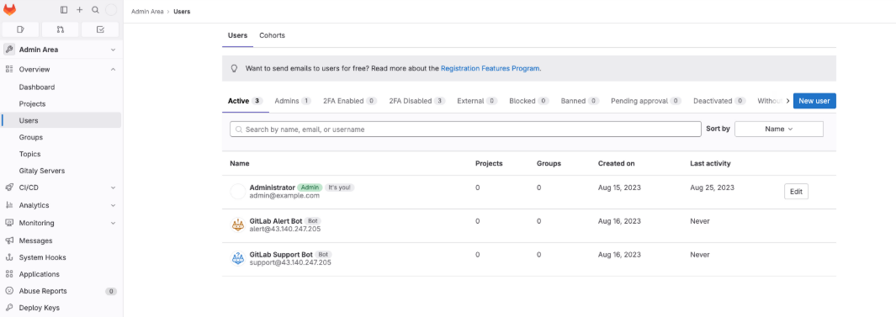The height and width of the screenshot is (317, 896).
Task: Expand the Admin Area context dropdown
Action: click(x=113, y=50)
